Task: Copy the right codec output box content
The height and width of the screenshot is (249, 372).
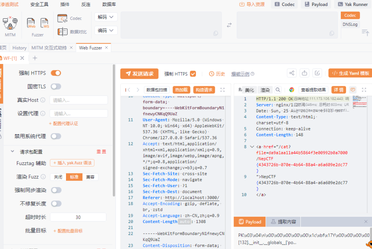Action: (332, 34)
